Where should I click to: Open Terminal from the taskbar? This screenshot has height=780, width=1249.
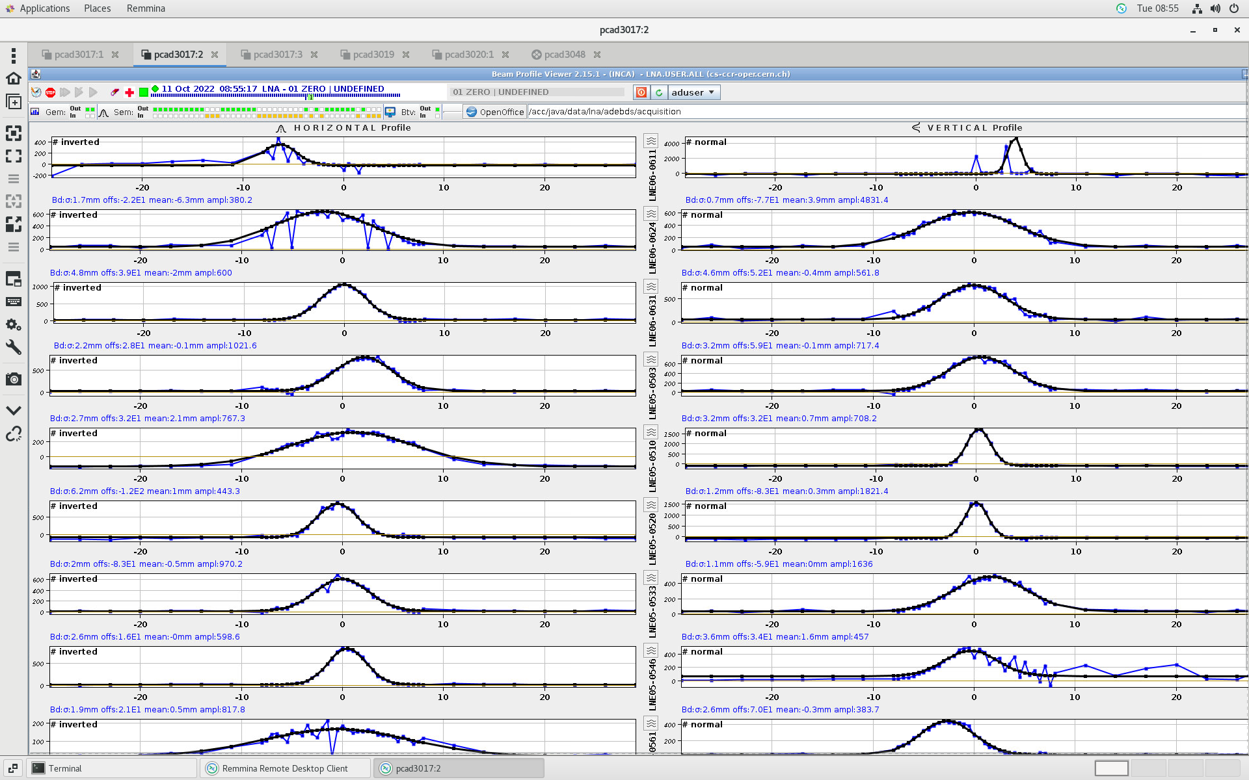pyautogui.click(x=65, y=768)
